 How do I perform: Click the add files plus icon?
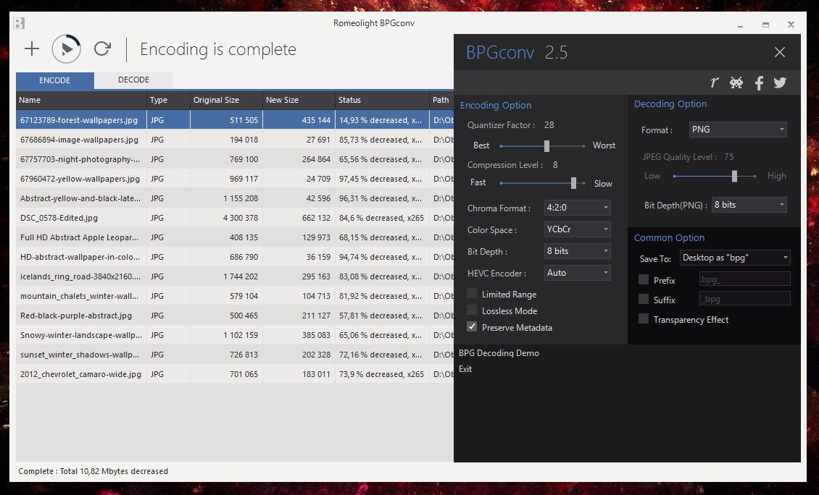click(x=32, y=49)
